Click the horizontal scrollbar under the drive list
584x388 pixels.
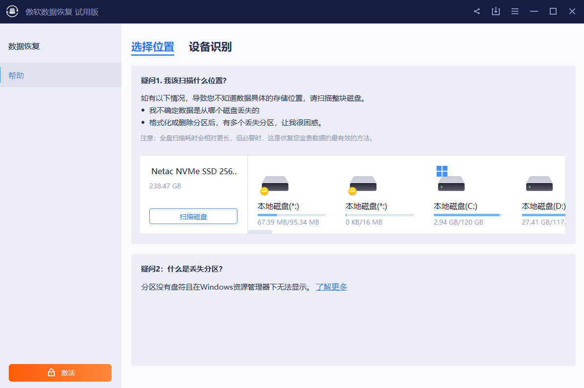click(260, 232)
